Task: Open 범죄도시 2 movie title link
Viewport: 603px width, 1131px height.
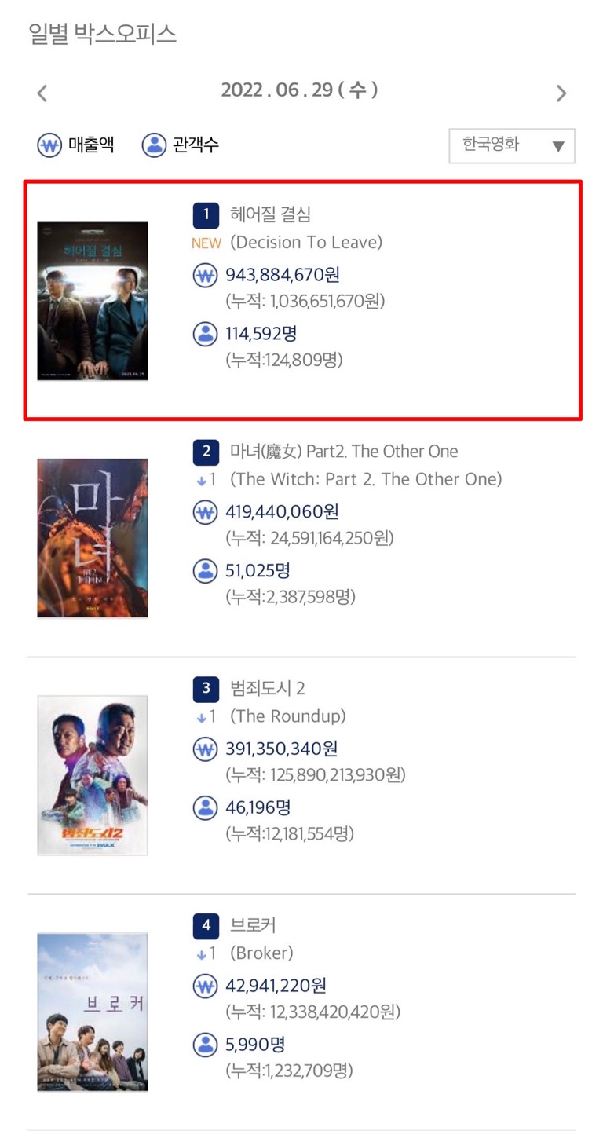Action: tap(268, 689)
